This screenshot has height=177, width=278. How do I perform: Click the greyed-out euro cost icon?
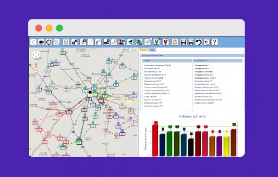click(33, 42)
